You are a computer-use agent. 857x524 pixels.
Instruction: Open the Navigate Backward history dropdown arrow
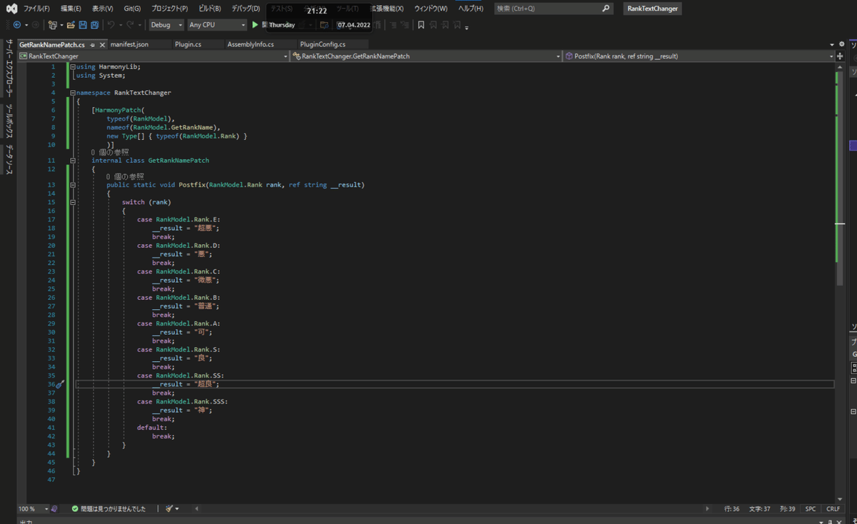point(26,25)
